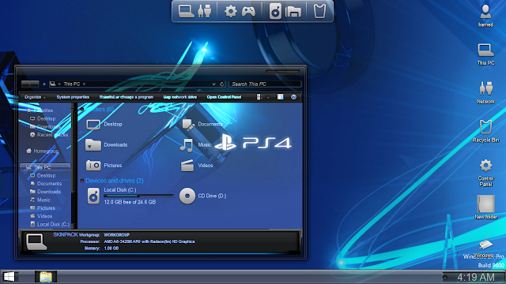The image size is (506, 284).
Task: Click Open Control Panel button
Action: (x=224, y=97)
